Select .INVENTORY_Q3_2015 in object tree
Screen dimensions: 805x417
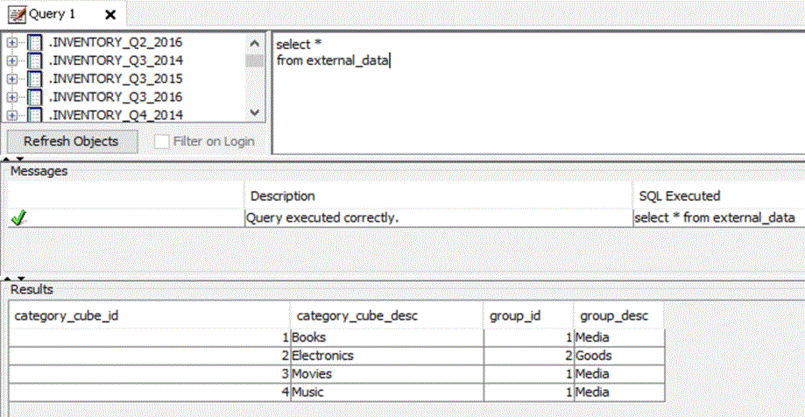116,79
